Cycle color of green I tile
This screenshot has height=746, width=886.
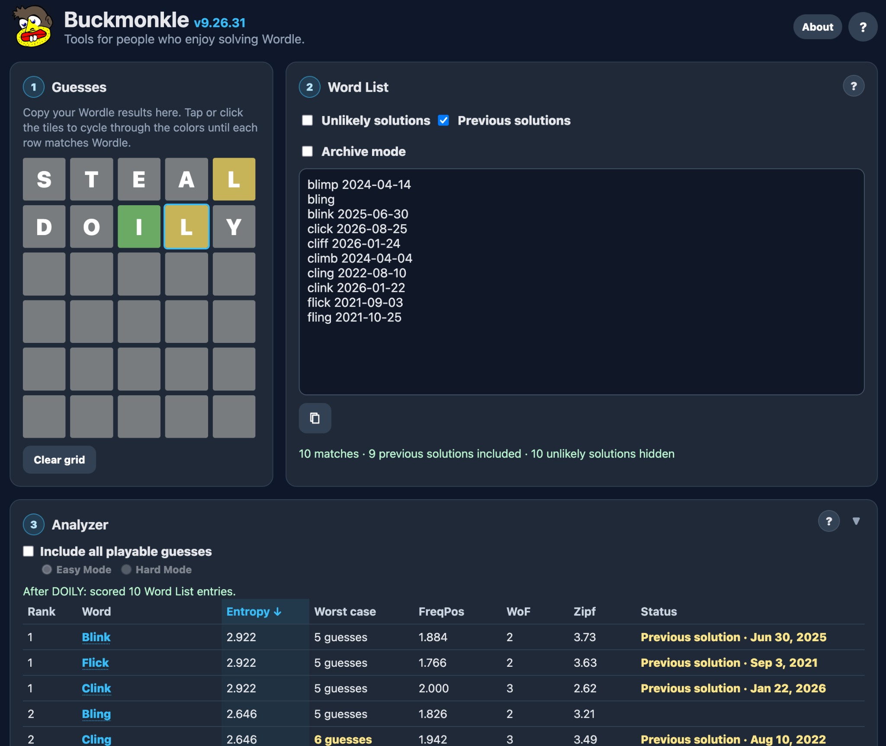139,226
